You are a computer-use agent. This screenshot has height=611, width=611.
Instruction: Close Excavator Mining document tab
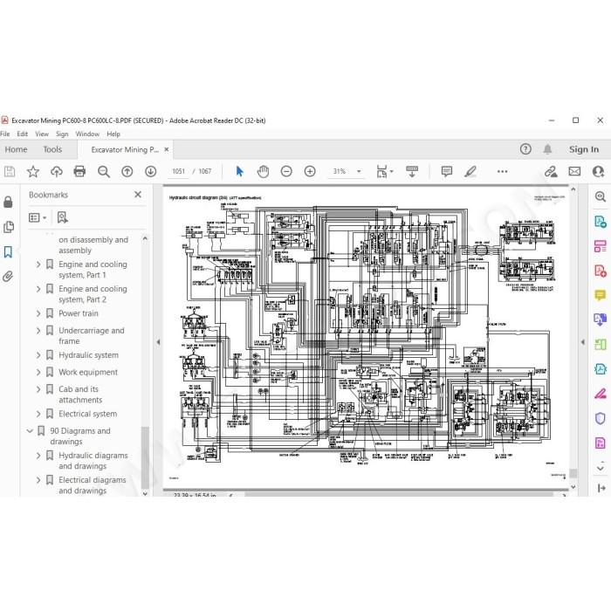[167, 149]
